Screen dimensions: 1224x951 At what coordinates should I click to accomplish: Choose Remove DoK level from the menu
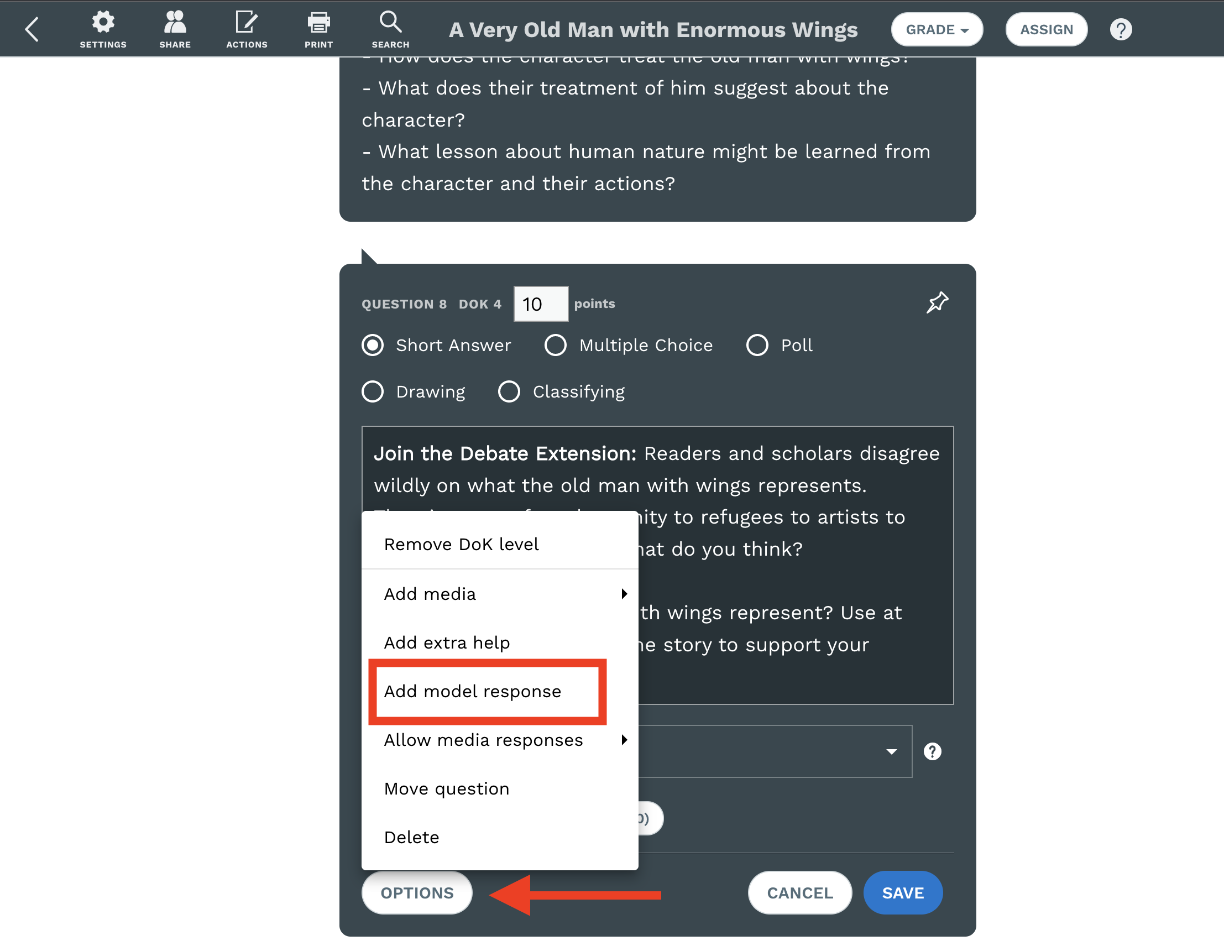click(x=499, y=544)
